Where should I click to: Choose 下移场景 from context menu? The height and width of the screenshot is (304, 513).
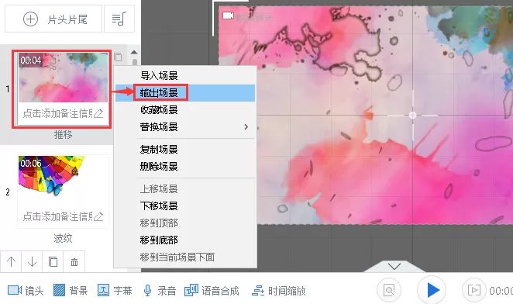(x=185, y=206)
